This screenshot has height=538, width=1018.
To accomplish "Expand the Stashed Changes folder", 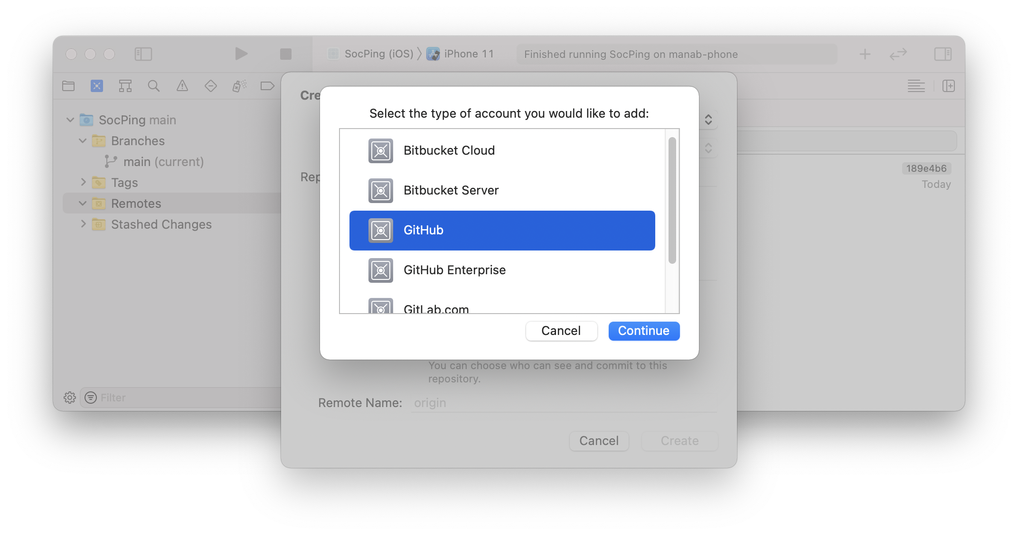I will click(x=83, y=224).
